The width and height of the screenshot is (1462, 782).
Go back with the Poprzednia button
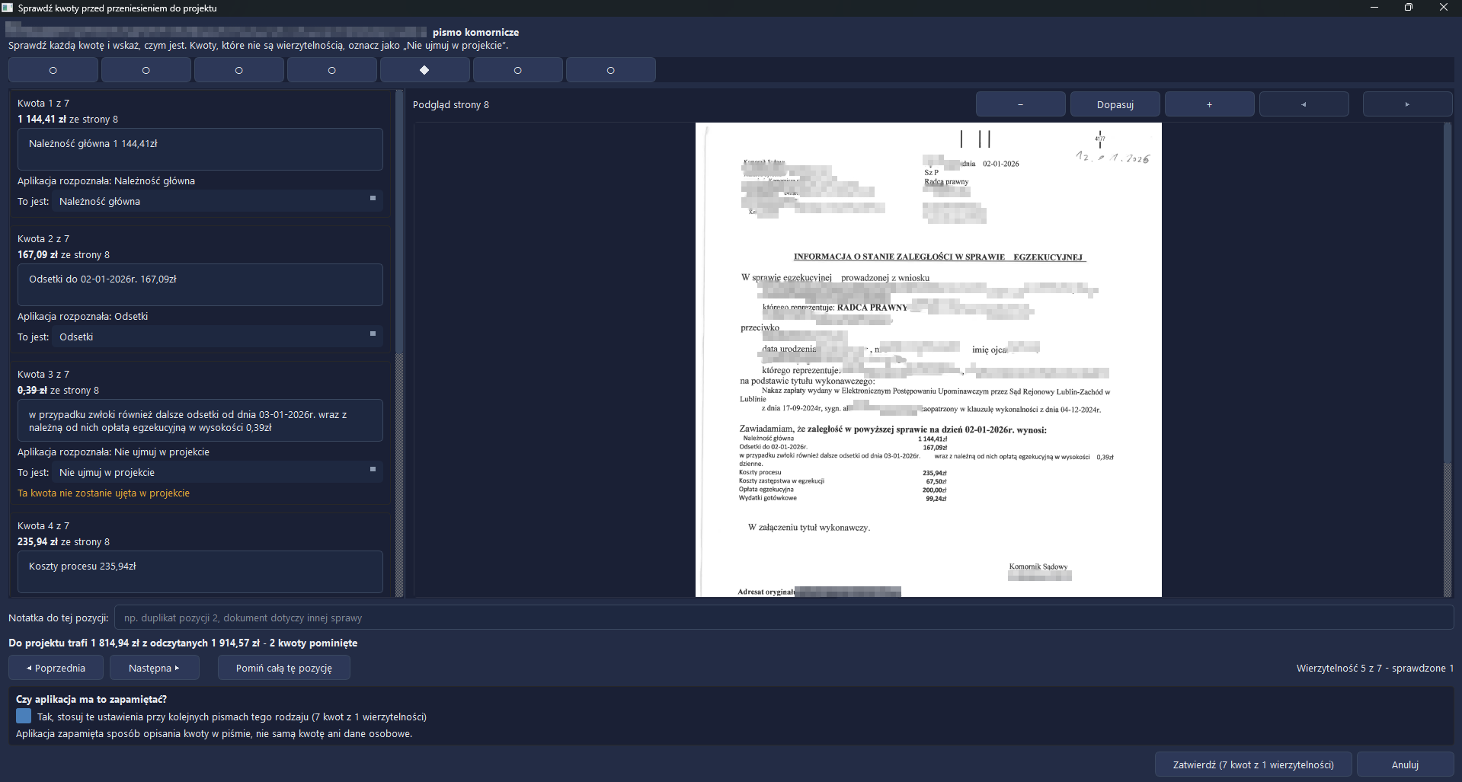[x=56, y=668]
